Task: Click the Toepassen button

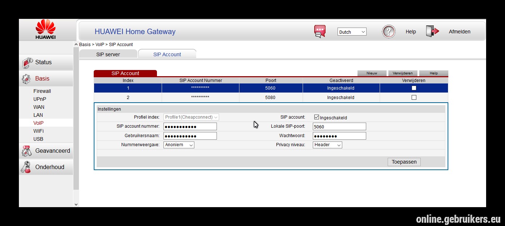Action: tap(404, 162)
